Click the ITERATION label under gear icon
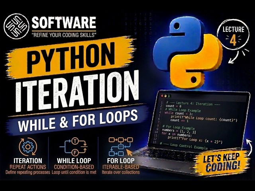Screen dimensions: 255x191 pyautogui.click(x=28, y=161)
